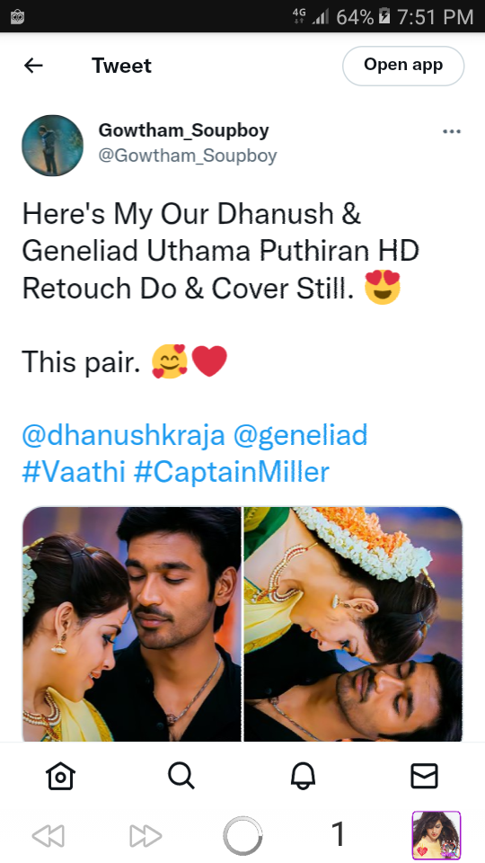Go to Twitter Home tab
This screenshot has height=863, width=485.
pyautogui.click(x=60, y=776)
